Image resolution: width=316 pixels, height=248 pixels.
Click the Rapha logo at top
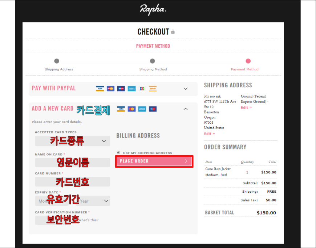153,9
